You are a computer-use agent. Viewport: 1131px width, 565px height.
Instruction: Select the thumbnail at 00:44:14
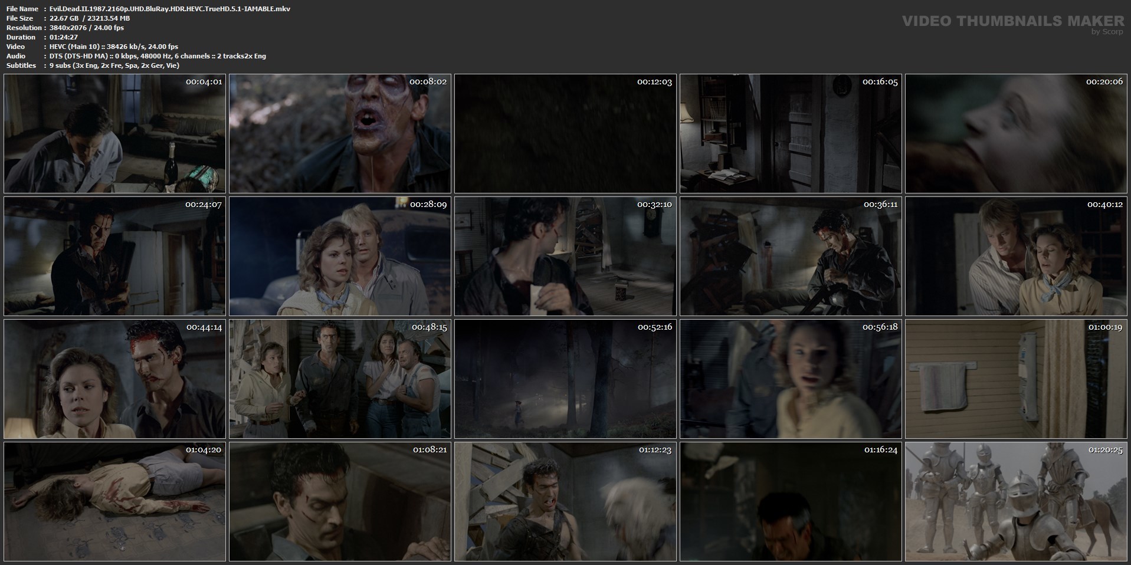tap(114, 379)
